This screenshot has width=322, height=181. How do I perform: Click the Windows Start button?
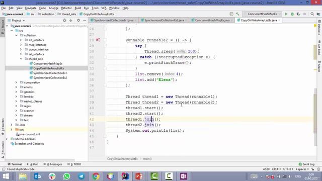pyautogui.click(x=6, y=176)
